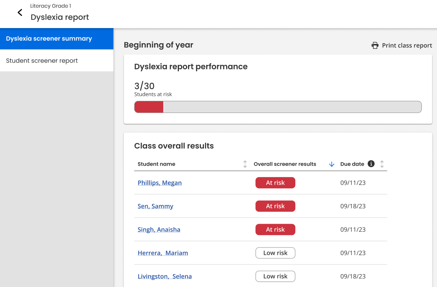Click the students at risk progress bar
Screen dimensions: 437x287
click(x=278, y=107)
